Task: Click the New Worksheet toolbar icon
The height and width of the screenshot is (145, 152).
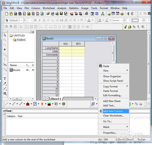Action: [15, 14]
